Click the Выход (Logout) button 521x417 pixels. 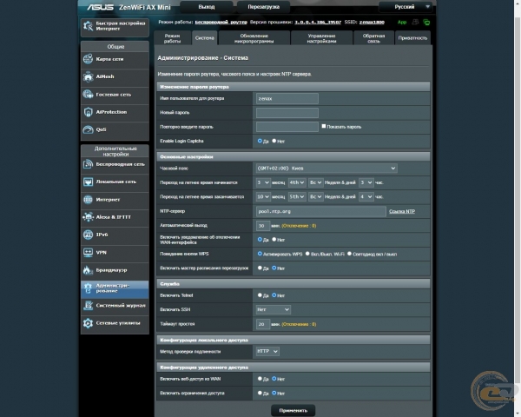pyautogui.click(x=207, y=7)
